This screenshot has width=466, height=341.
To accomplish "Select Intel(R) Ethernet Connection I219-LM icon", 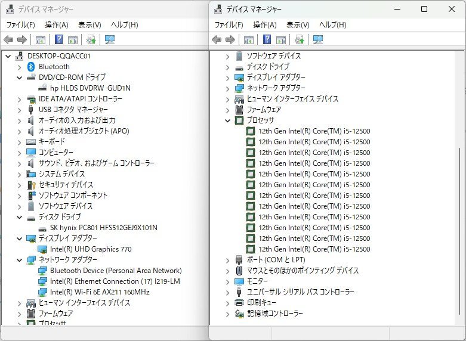I will click(42, 281).
